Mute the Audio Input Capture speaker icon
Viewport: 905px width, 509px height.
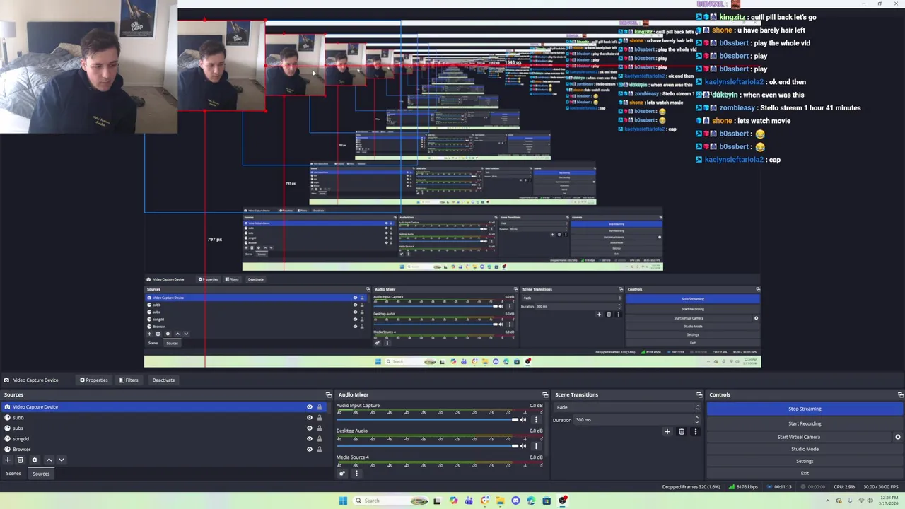523,420
